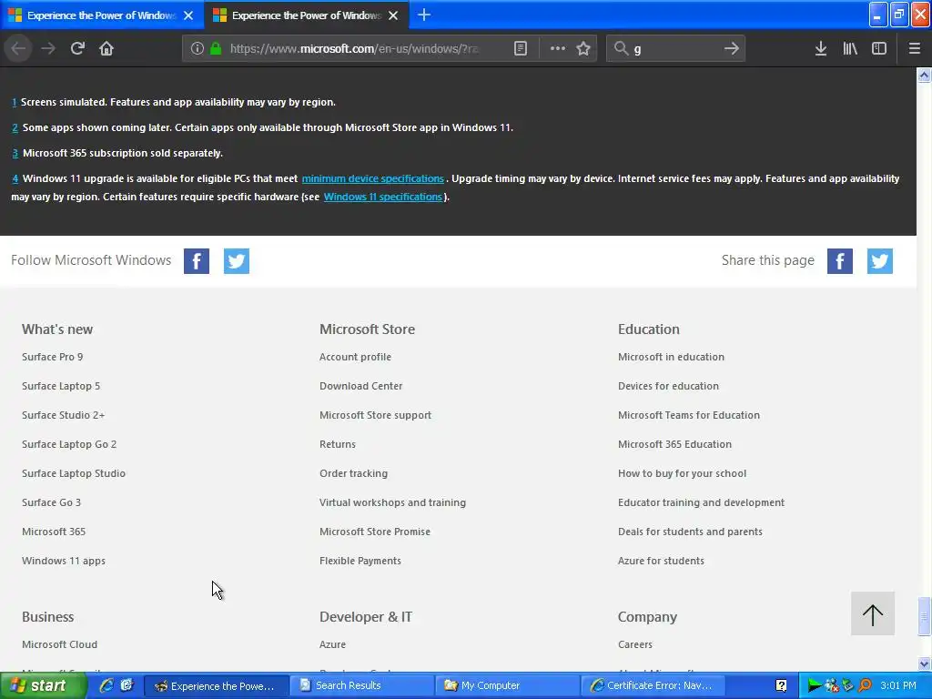932x699 pixels.
Task: Switch to My Computer taskbar window
Action: click(506, 685)
